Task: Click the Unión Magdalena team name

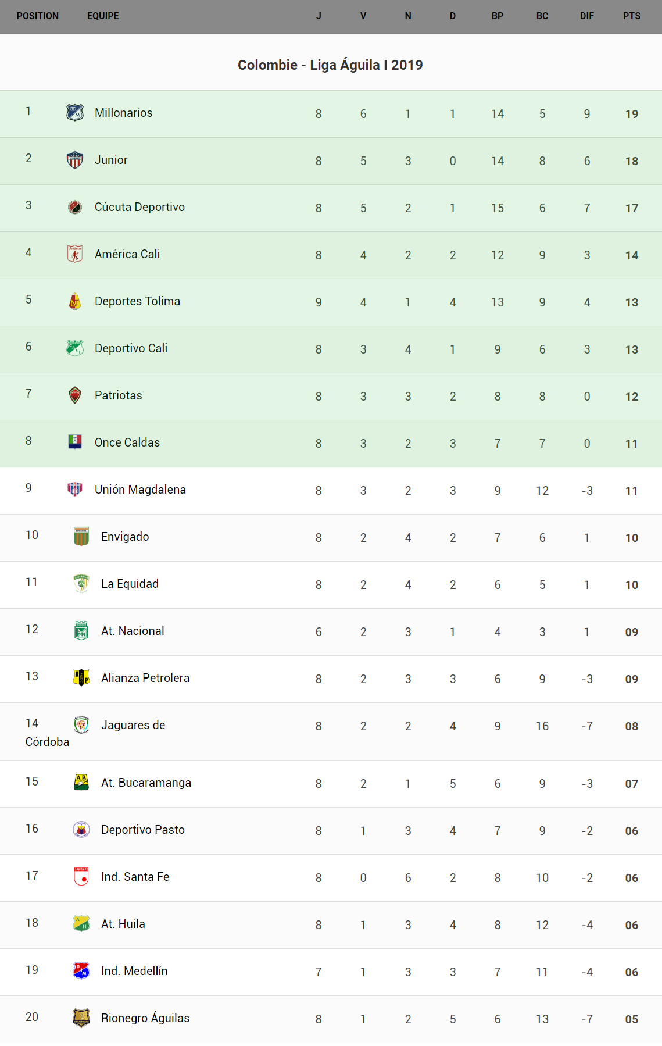Action: tap(140, 490)
